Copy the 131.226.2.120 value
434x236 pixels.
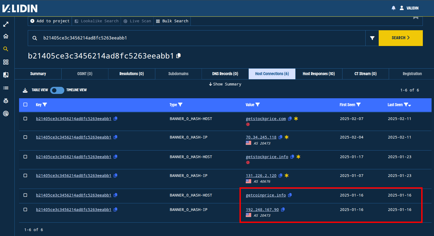[x=280, y=176]
